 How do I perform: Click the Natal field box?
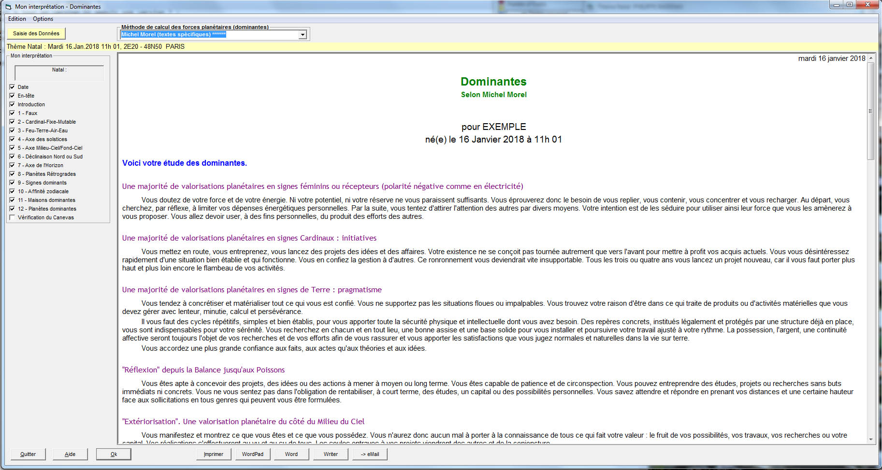[59, 73]
